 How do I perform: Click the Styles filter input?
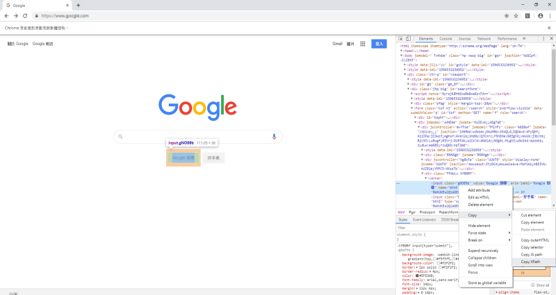point(427,228)
